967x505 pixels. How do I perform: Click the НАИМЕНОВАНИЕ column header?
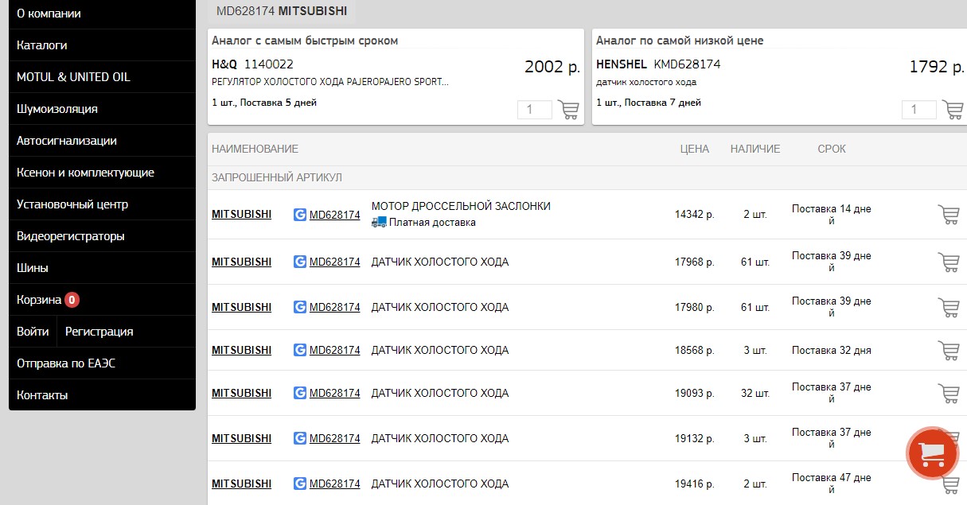255,149
